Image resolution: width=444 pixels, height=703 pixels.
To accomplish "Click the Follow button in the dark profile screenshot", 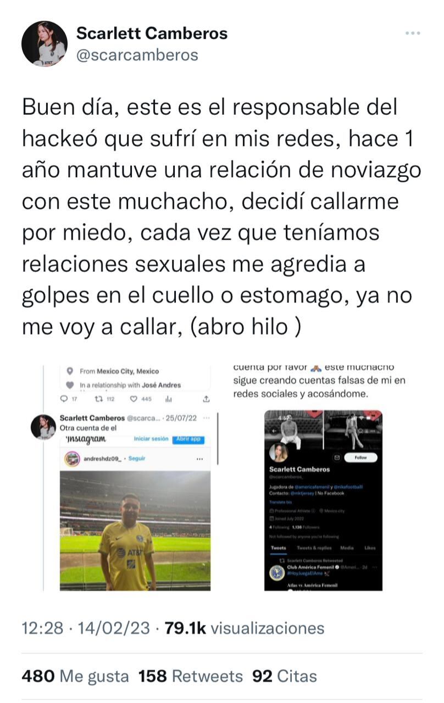I will click(x=361, y=457).
